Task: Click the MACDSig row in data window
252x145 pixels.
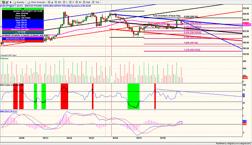Action: [x=23, y=41]
